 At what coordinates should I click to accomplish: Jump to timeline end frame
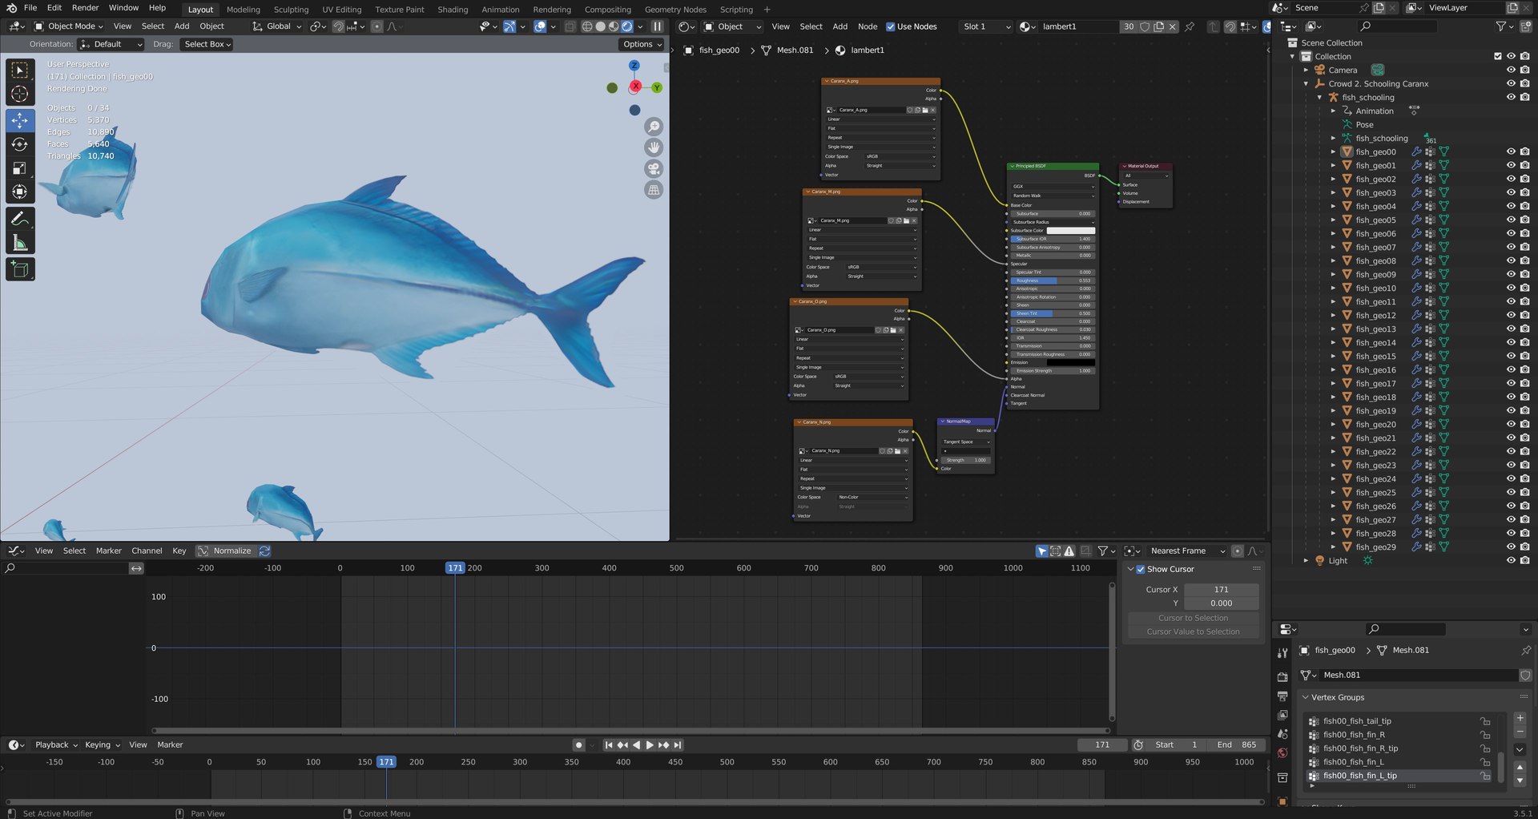tap(678, 745)
